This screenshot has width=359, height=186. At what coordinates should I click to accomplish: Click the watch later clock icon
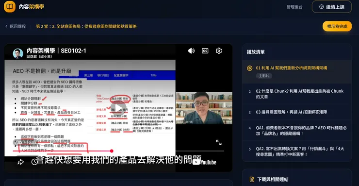click(x=34, y=162)
